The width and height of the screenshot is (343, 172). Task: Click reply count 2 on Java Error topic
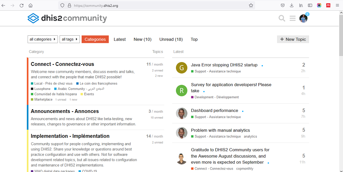(x=304, y=65)
